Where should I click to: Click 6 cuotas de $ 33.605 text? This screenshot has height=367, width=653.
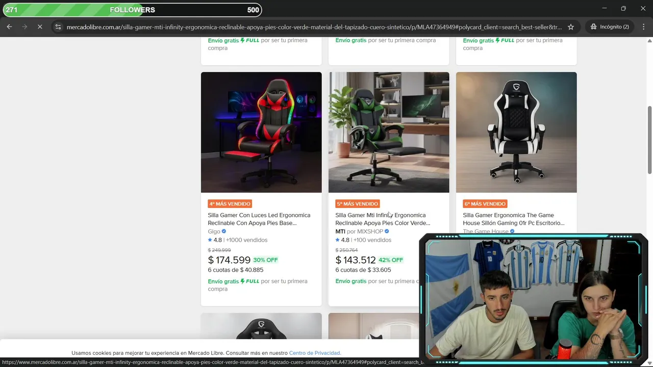363,270
